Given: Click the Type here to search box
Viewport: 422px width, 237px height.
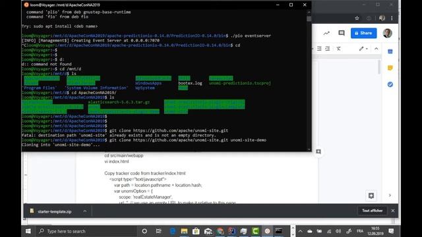Looking at the screenshot, I should [86, 231].
